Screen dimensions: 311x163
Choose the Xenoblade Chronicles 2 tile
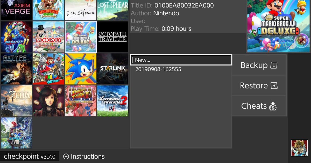click(113, 101)
